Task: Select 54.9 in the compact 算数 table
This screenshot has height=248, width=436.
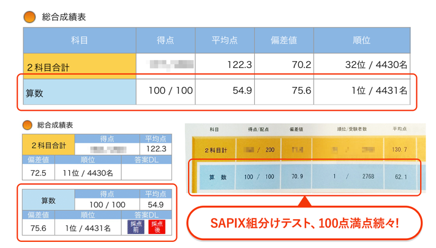Action: 156,205
